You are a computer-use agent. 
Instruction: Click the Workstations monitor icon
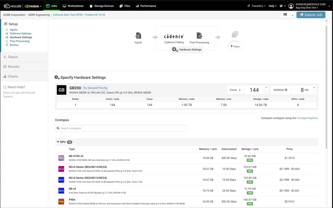click(x=64, y=6)
